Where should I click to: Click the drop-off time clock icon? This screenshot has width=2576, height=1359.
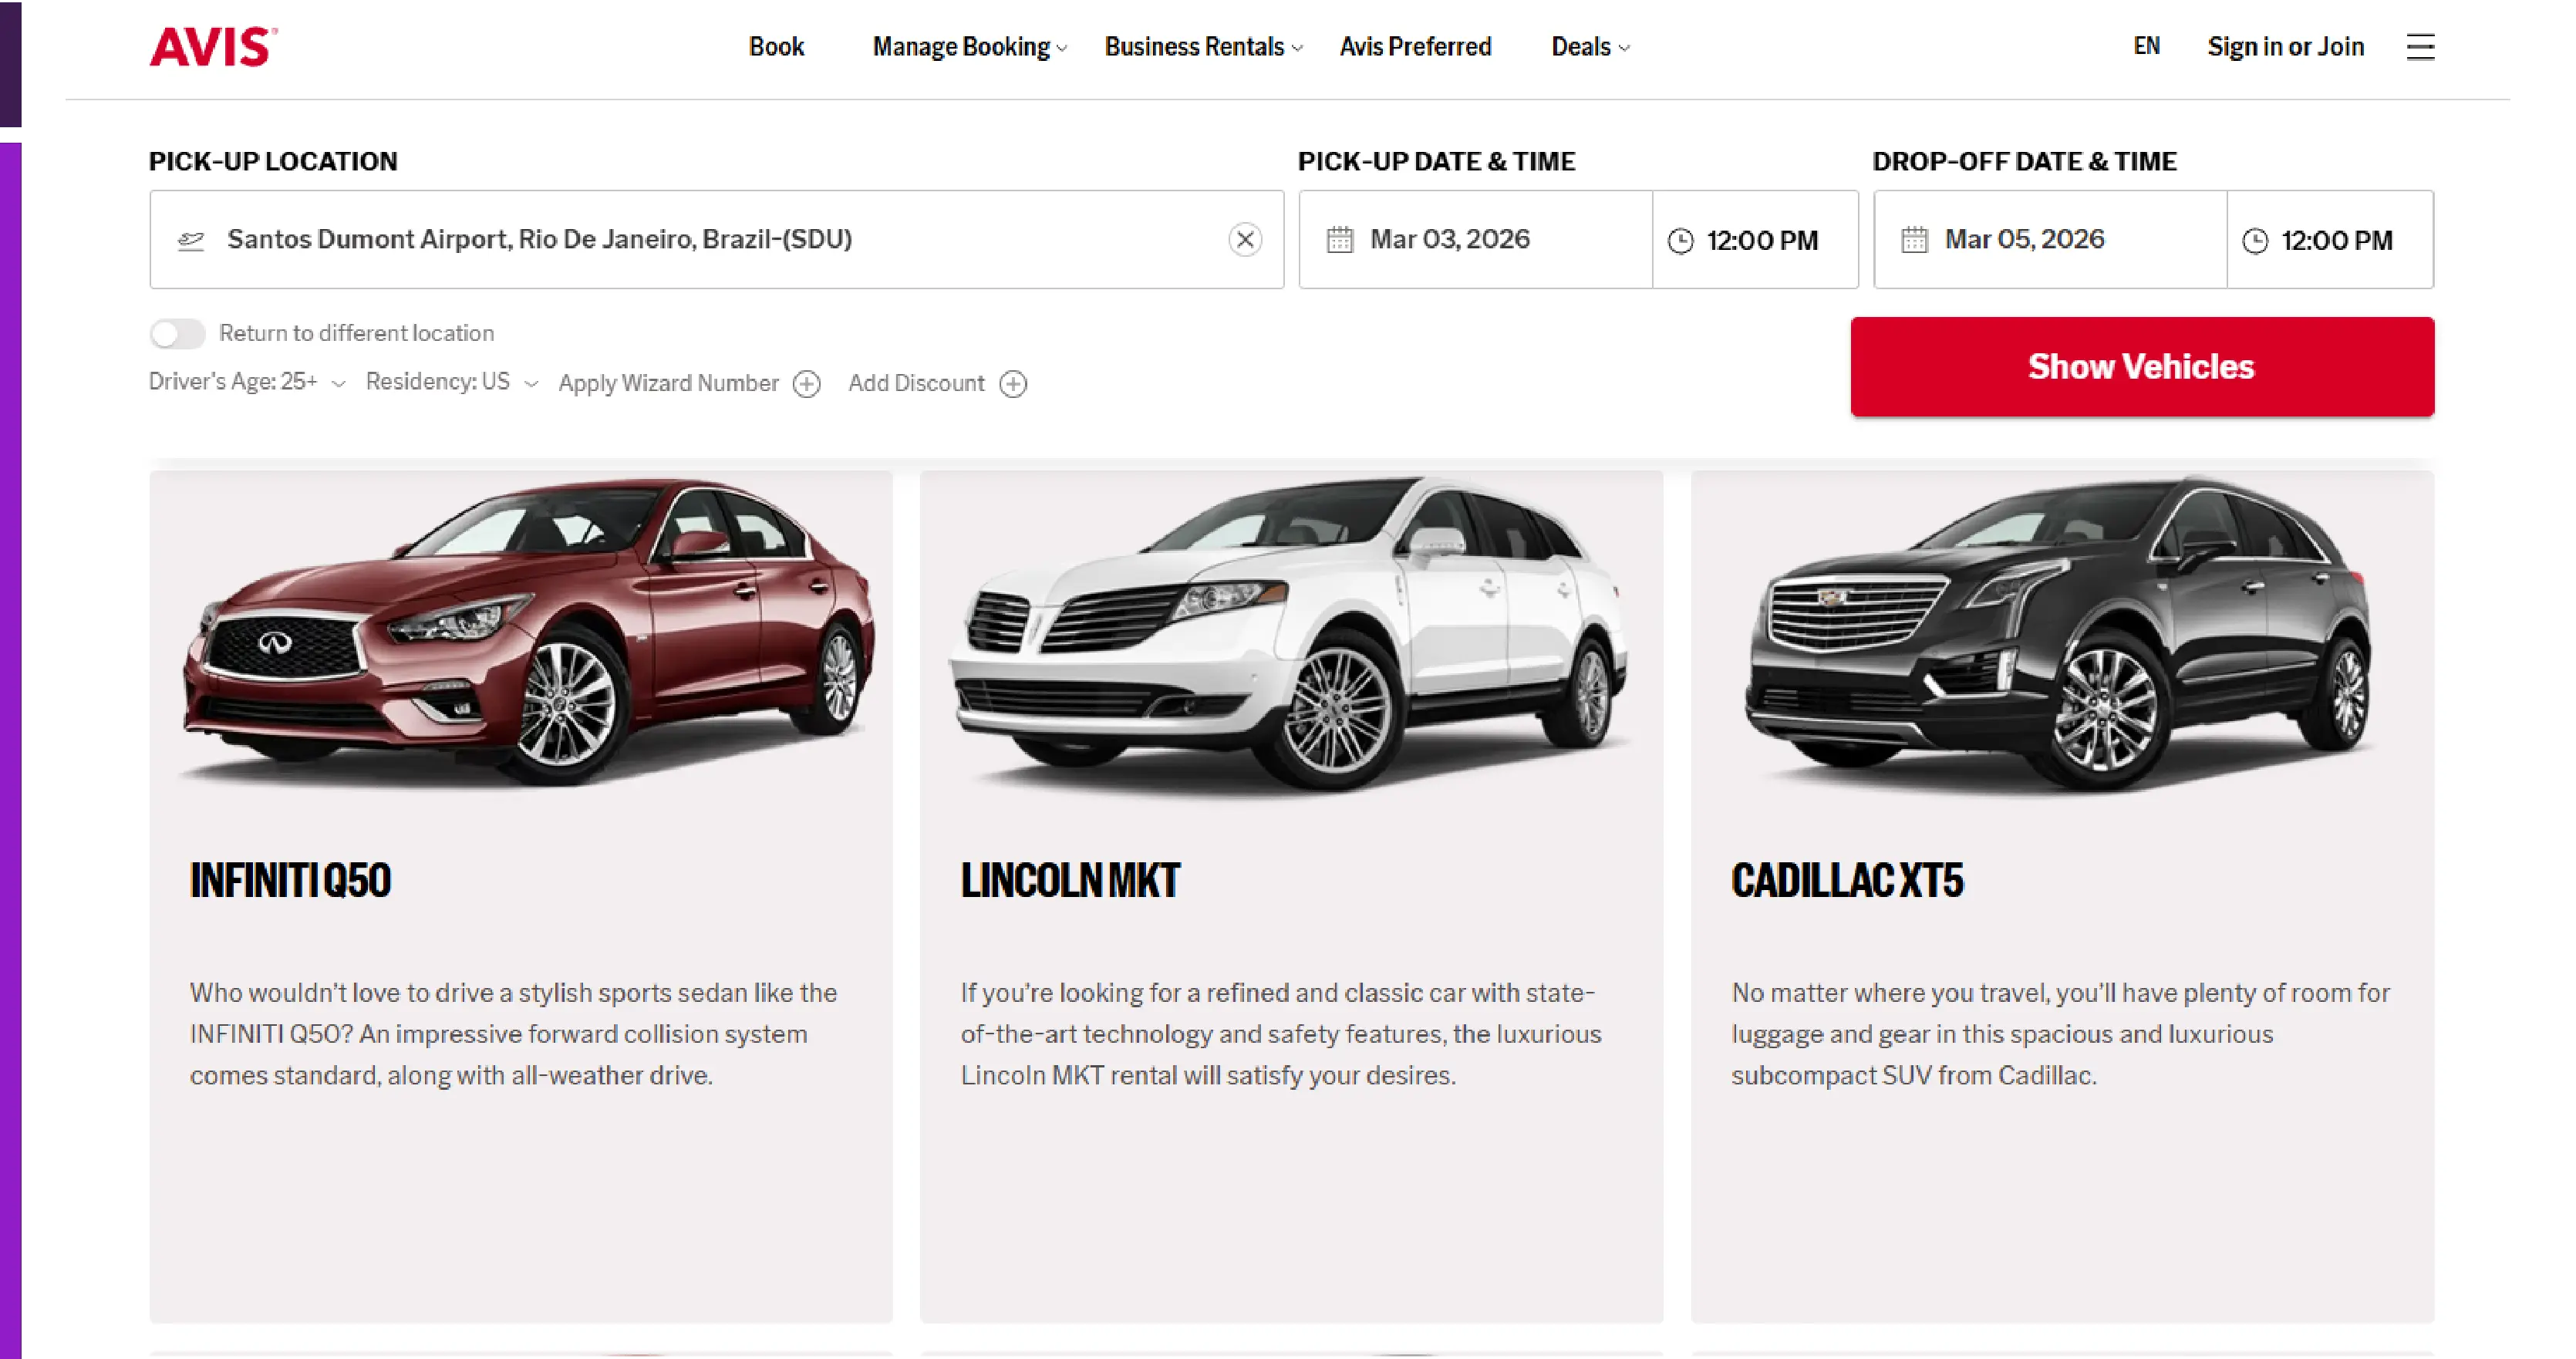pos(2255,240)
